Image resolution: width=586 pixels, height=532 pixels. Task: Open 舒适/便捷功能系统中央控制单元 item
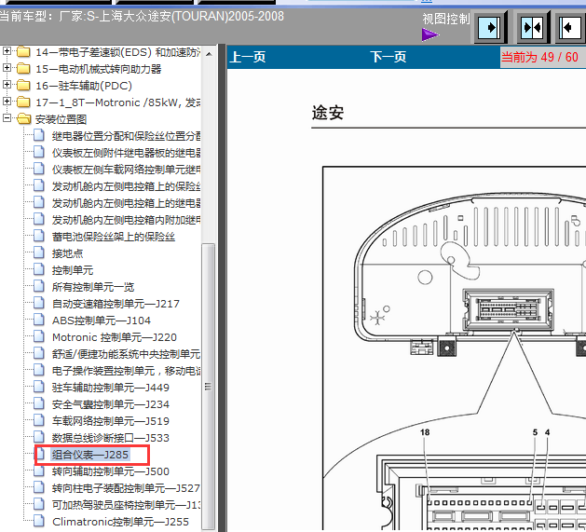tap(126, 354)
